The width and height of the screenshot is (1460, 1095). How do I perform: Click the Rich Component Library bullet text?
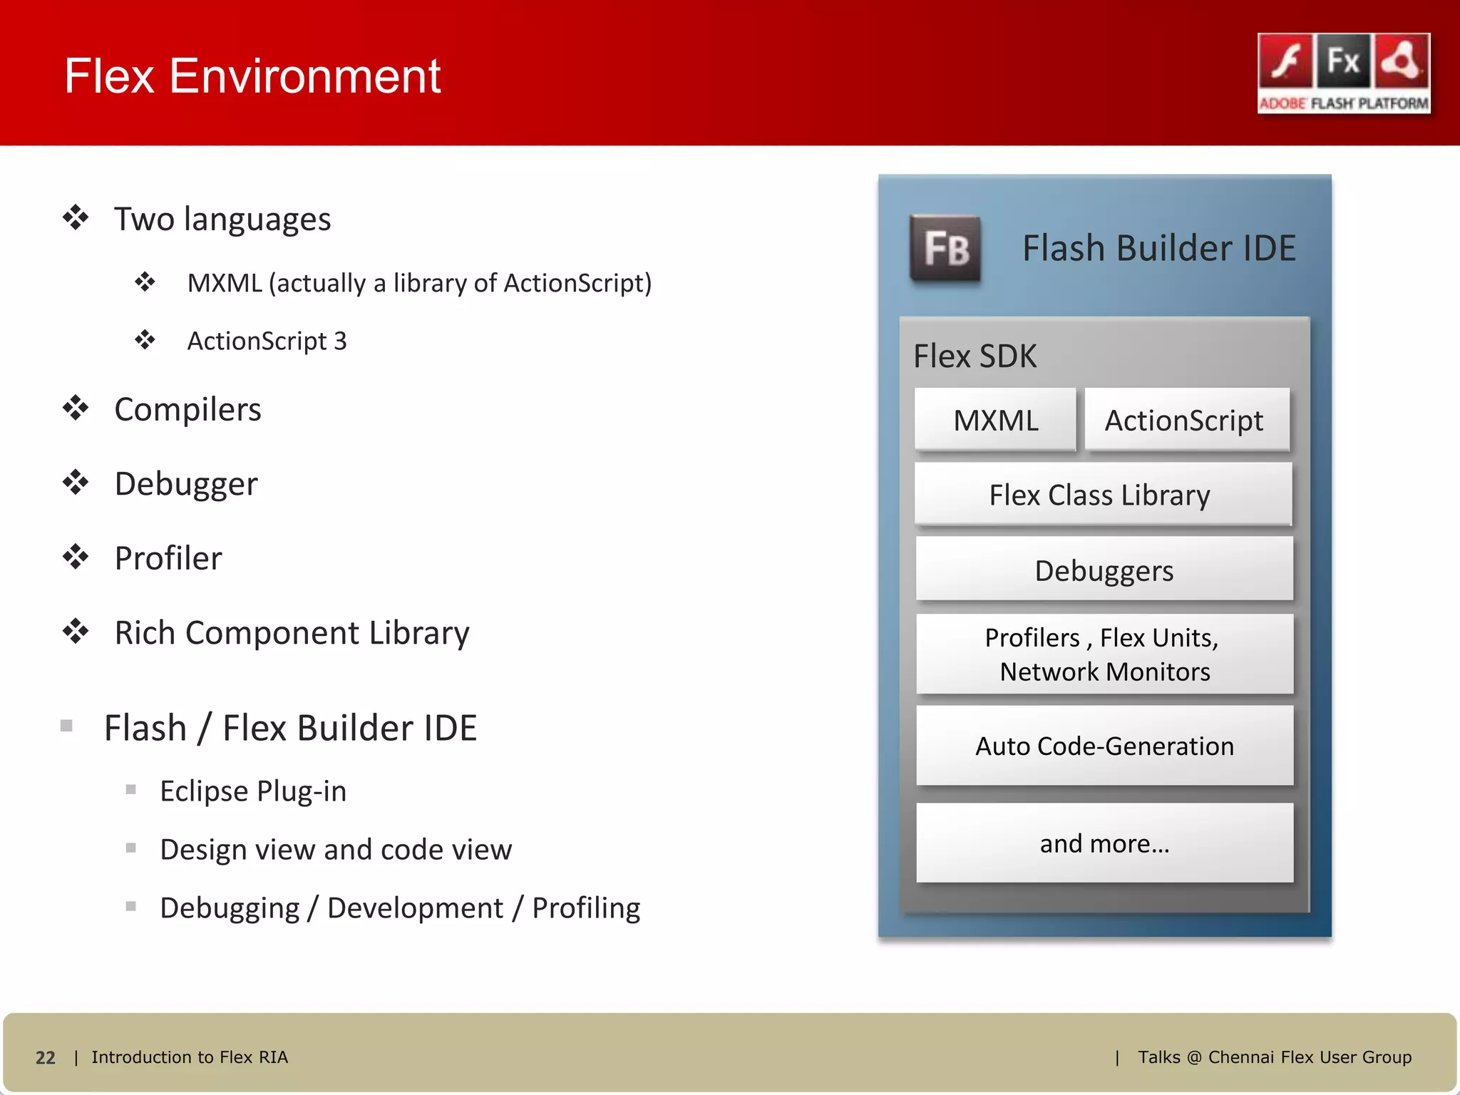(292, 632)
